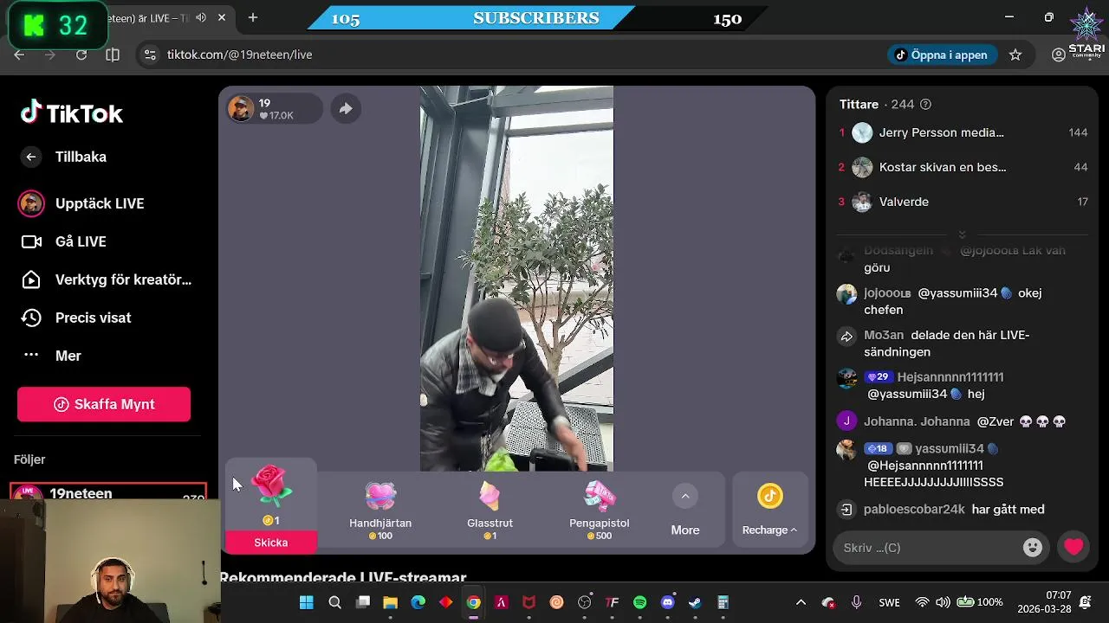Click the streamer 19 profile avatar

coord(241,108)
